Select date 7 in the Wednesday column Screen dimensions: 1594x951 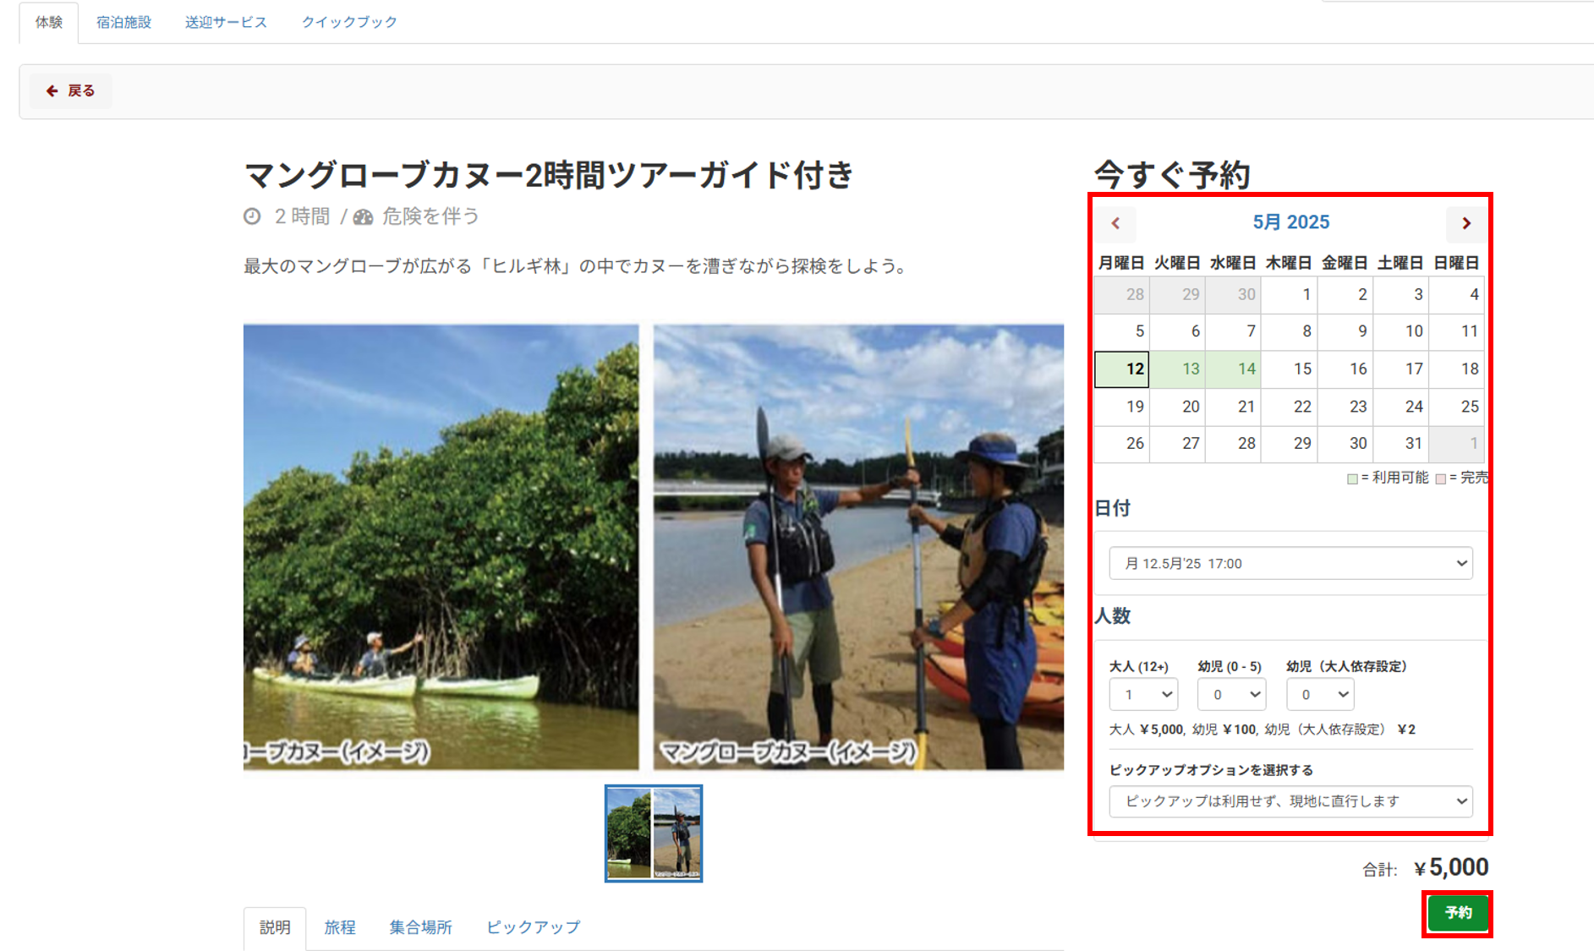click(x=1234, y=332)
